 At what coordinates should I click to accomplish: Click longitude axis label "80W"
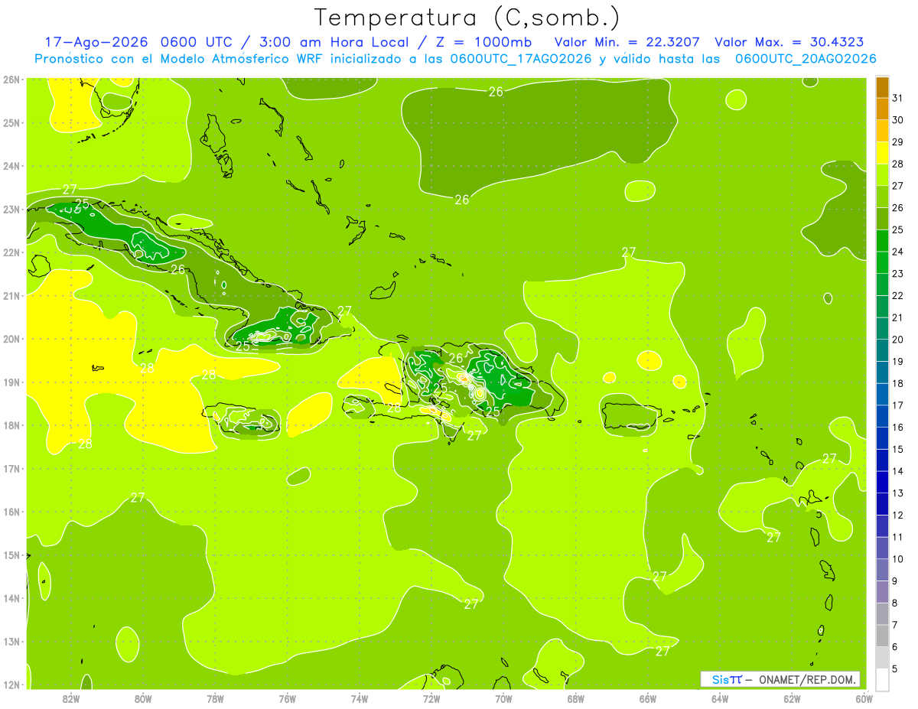click(x=143, y=698)
